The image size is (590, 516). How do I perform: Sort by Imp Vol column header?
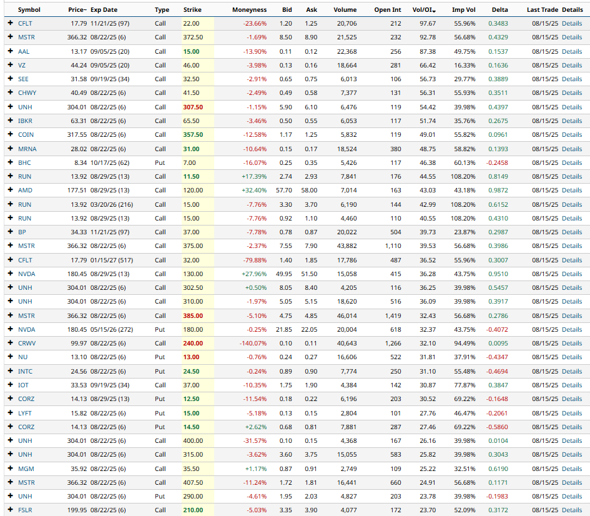[463, 10]
